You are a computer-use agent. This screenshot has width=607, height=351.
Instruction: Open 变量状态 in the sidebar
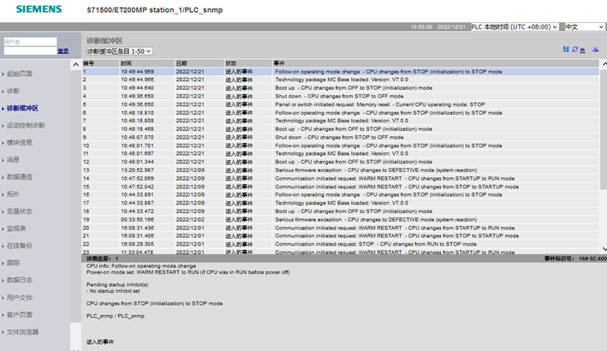[x=20, y=211]
